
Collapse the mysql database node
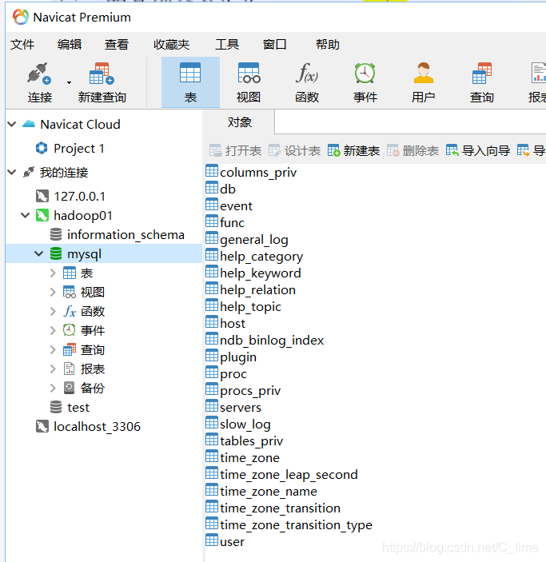click(x=38, y=253)
